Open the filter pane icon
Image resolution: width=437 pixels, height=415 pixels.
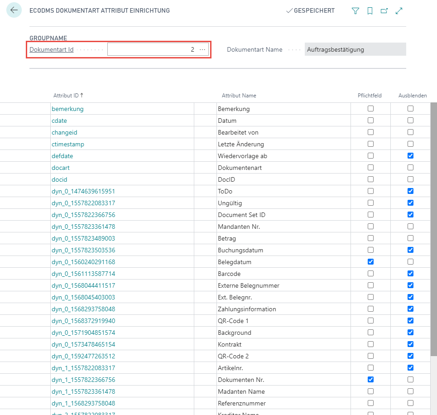click(355, 11)
